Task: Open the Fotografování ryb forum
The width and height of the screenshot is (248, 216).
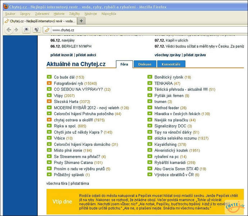Action: [x=68, y=84]
